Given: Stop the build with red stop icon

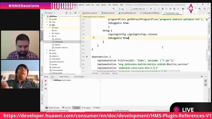Looking at the screenshot, I should tap(46, 81).
